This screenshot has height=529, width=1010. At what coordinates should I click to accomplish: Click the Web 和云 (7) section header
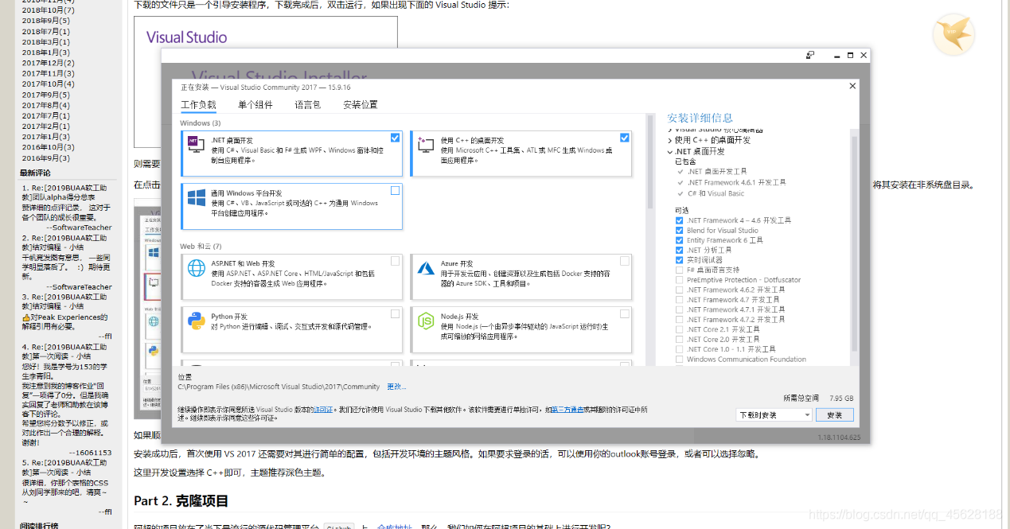click(x=201, y=247)
